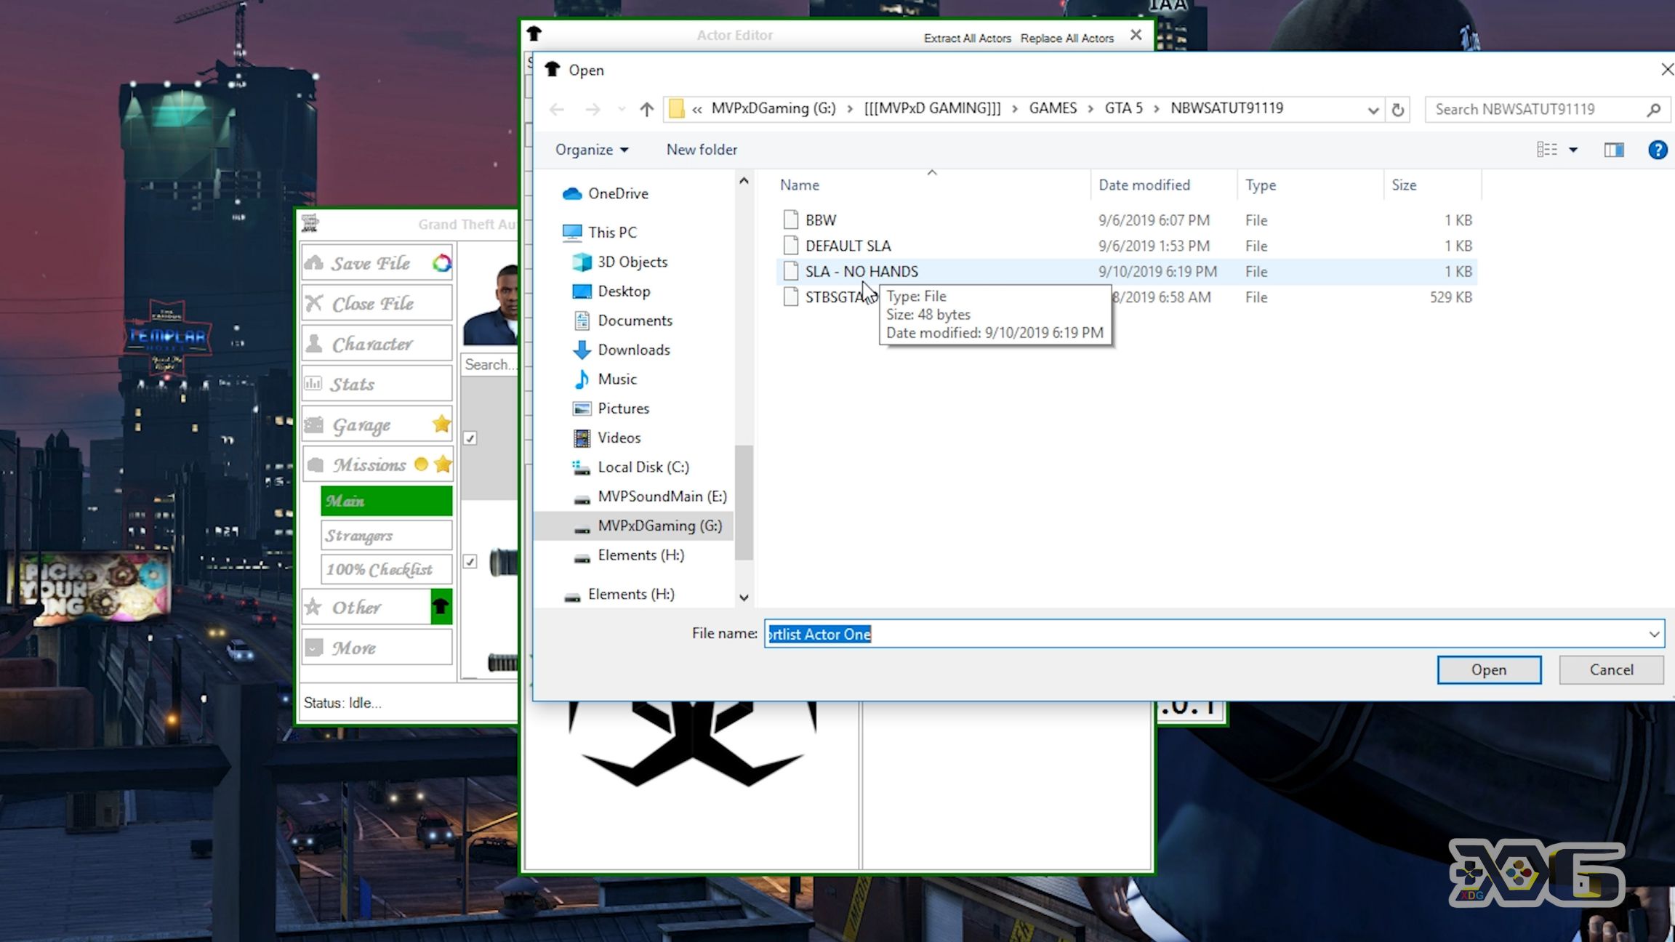This screenshot has width=1675, height=942.
Task: Open Garage section in save editor
Action: click(x=377, y=424)
